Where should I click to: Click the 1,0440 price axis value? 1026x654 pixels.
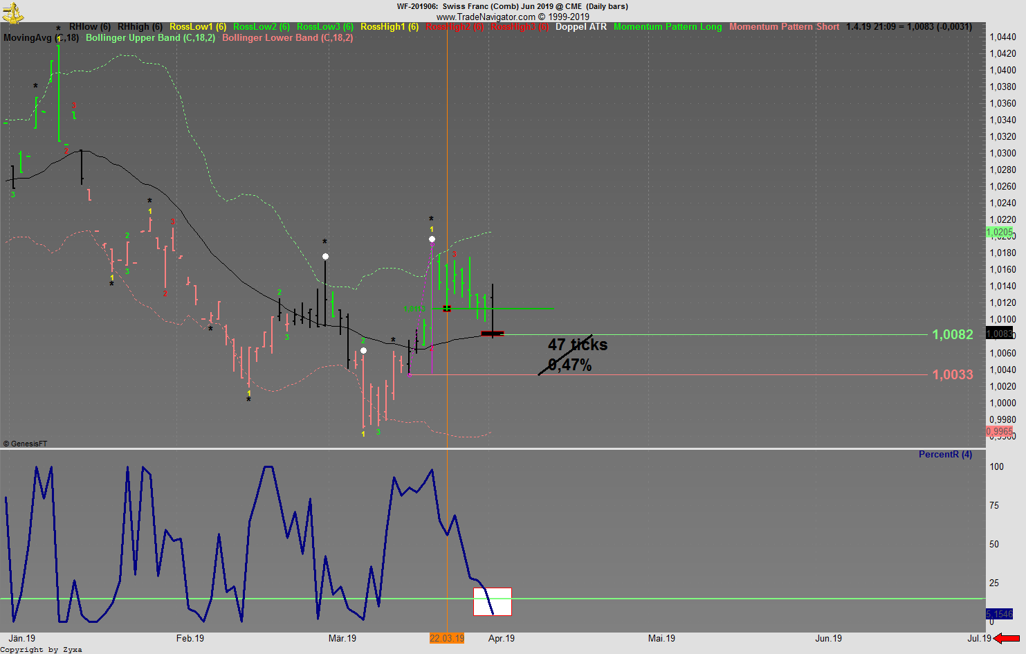[x=1002, y=37]
